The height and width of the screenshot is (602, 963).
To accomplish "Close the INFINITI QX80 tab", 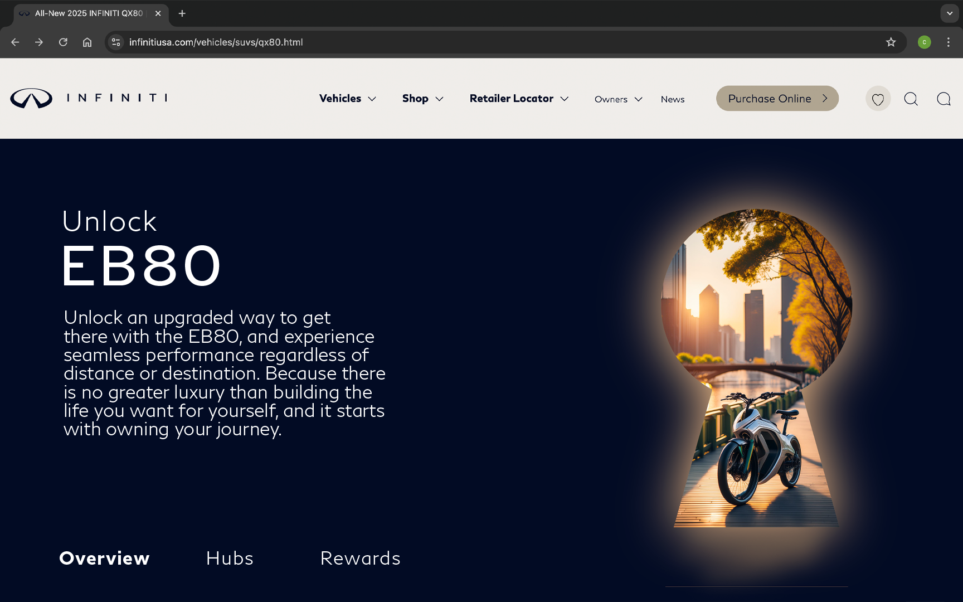I will (158, 13).
